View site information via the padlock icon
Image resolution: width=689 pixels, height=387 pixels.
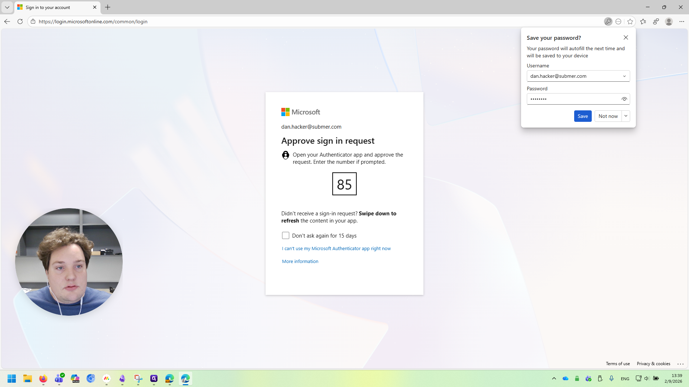point(33,21)
